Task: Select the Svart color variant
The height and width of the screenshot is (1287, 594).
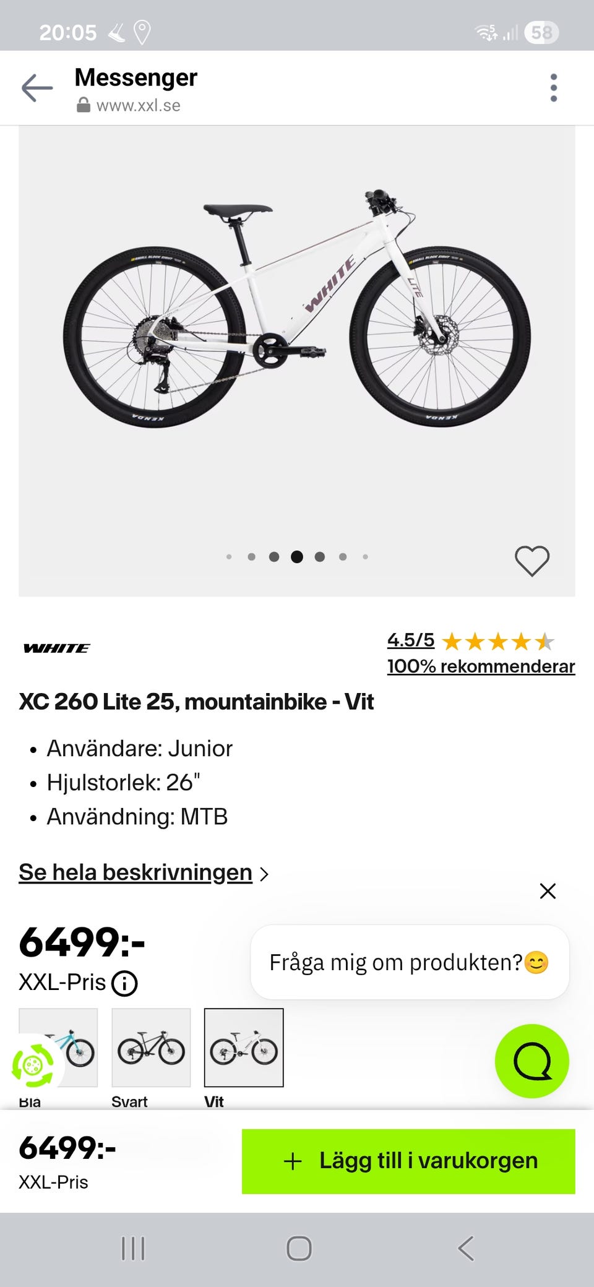Action: coord(151,1048)
